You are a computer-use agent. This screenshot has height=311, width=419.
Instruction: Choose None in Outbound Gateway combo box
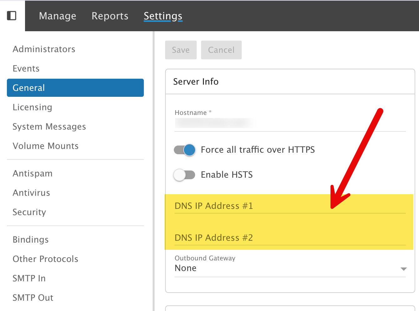[290, 268]
